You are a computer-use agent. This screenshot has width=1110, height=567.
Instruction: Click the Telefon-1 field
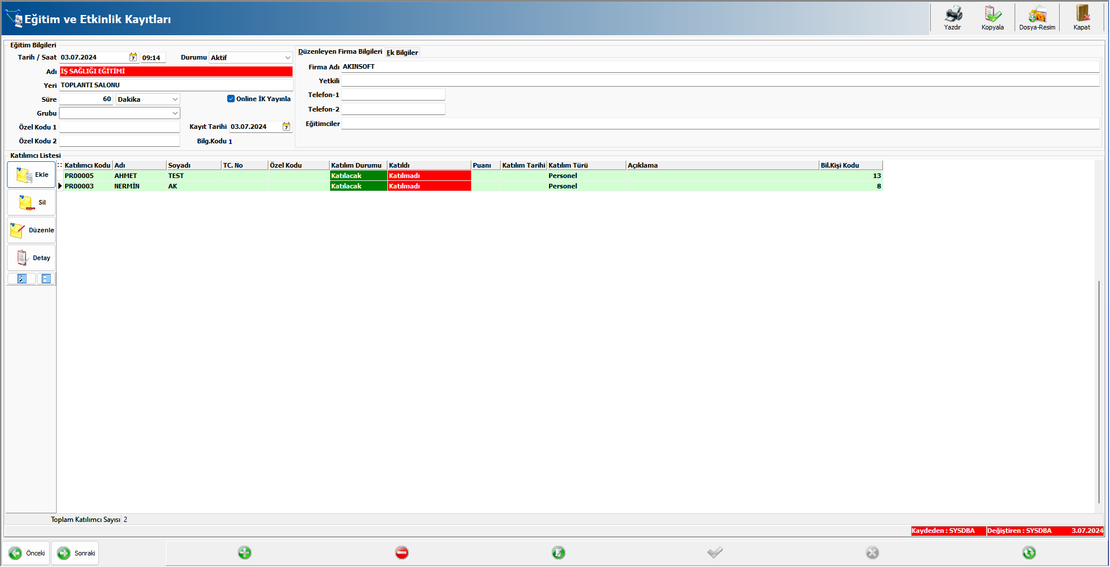click(x=393, y=95)
